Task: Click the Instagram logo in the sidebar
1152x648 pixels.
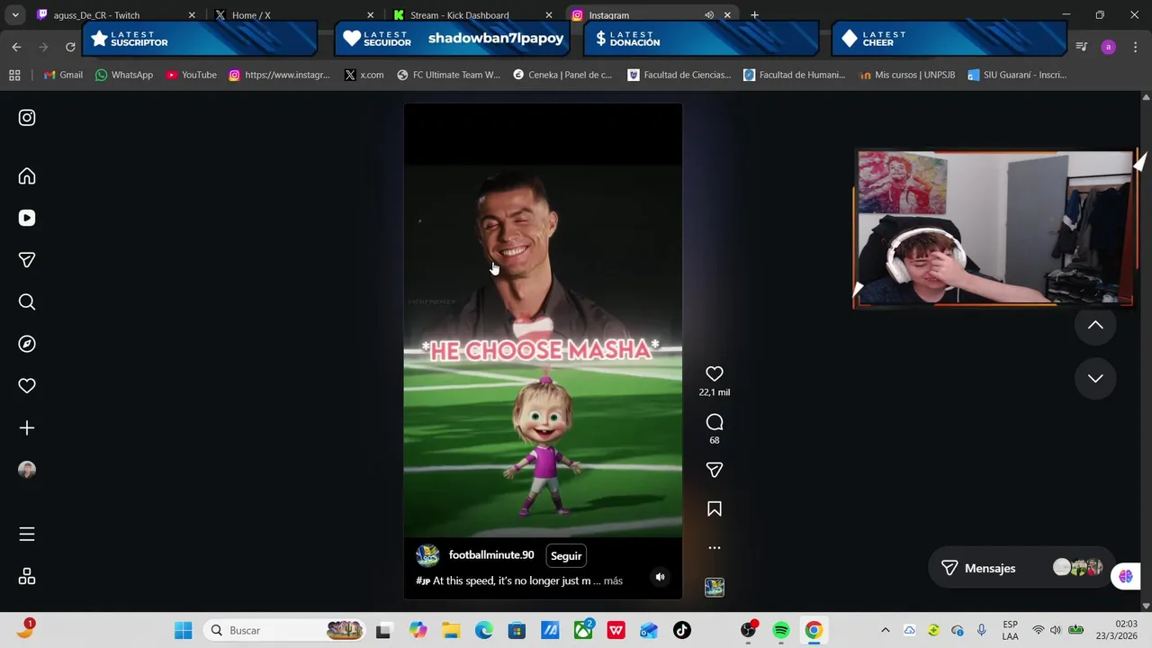Action: tap(27, 118)
